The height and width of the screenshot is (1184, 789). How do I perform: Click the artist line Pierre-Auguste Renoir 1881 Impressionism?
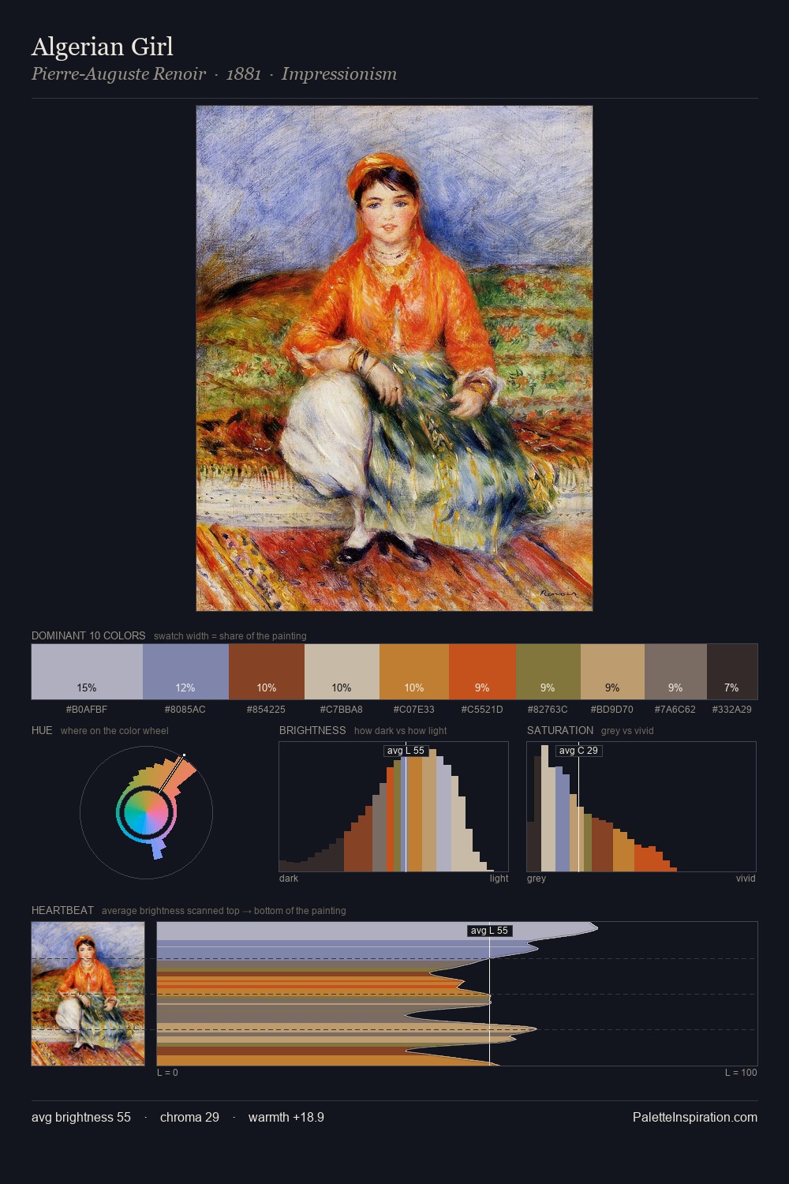point(214,74)
